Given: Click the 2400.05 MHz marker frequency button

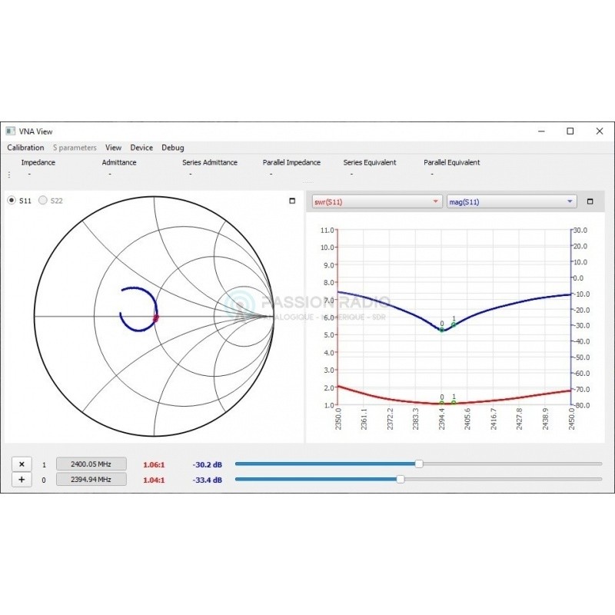Looking at the screenshot, I should tap(91, 464).
